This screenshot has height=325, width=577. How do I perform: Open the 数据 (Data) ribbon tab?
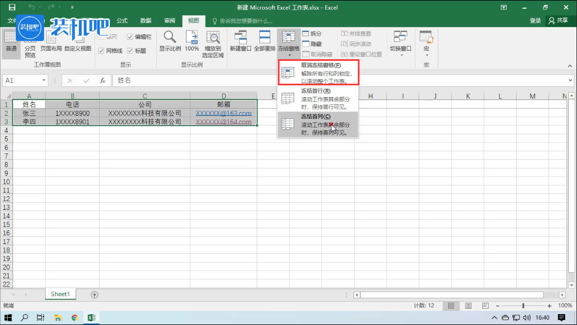[146, 21]
